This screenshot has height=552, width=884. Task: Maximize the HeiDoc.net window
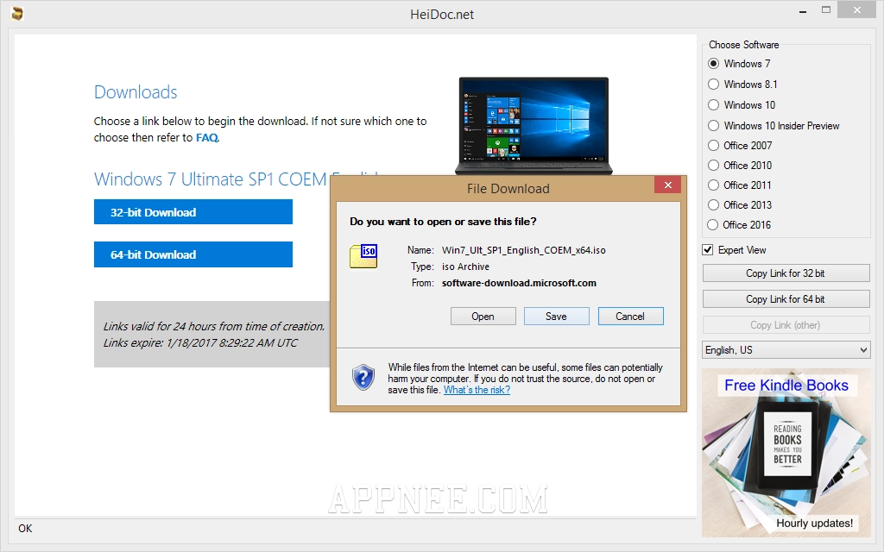point(826,10)
